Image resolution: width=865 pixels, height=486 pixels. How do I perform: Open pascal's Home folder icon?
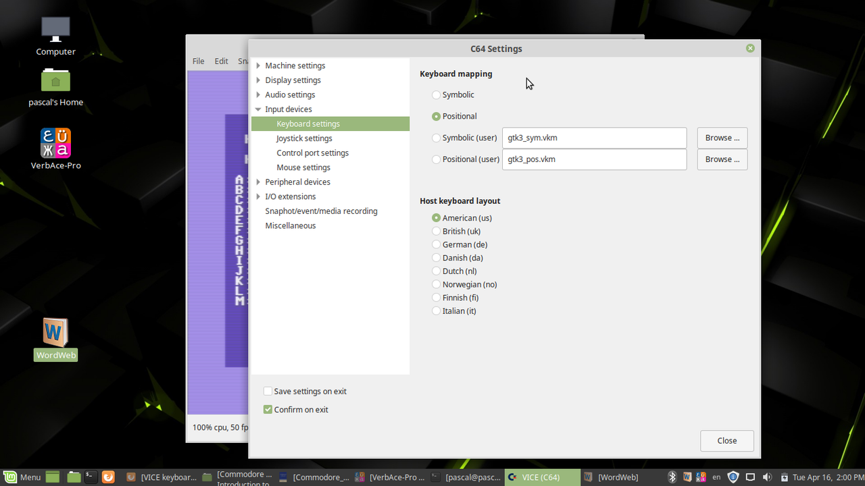[x=55, y=80]
